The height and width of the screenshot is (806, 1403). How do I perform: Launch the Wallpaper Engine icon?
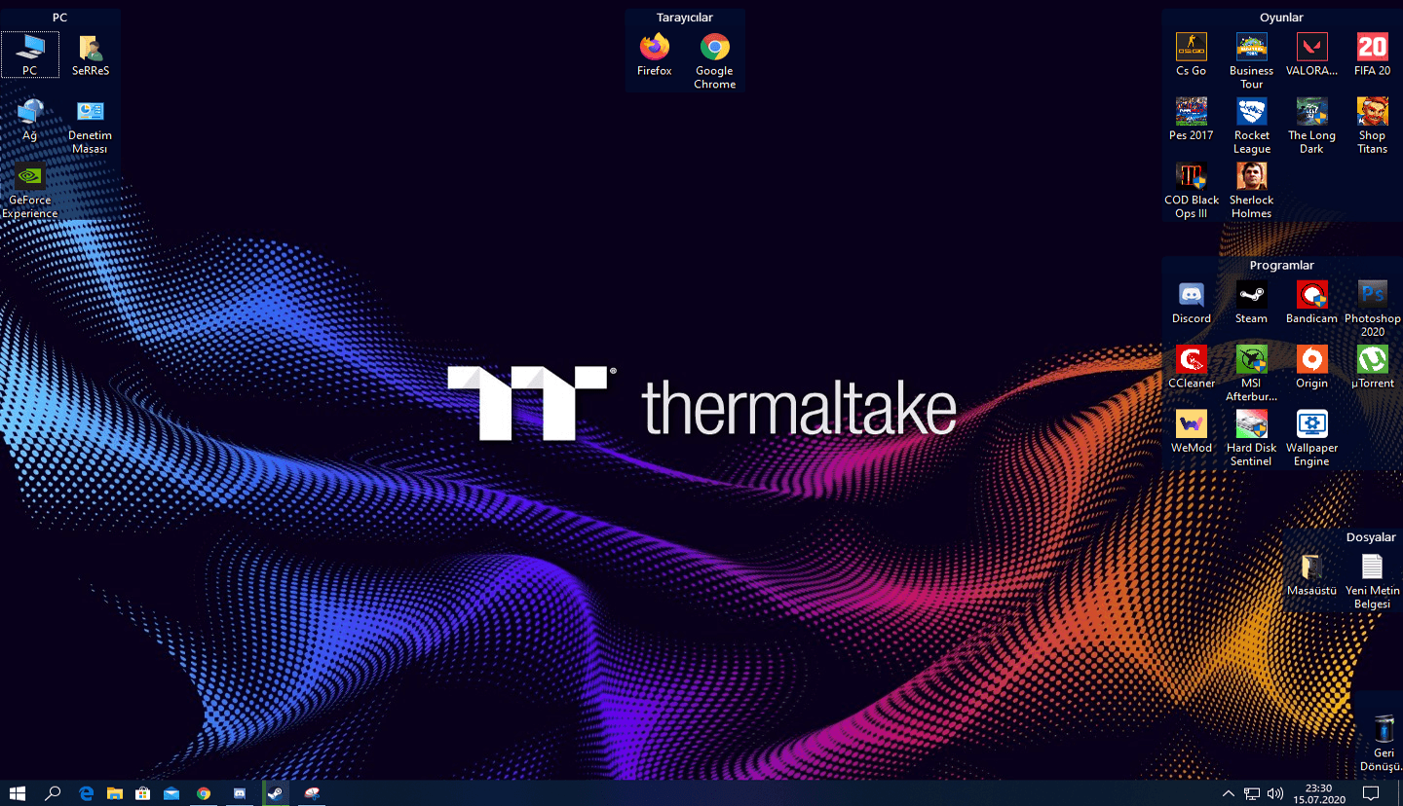[1312, 439]
